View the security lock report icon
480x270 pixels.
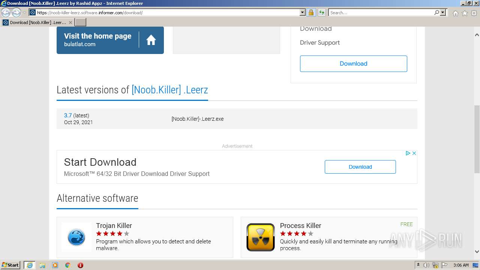click(x=311, y=12)
